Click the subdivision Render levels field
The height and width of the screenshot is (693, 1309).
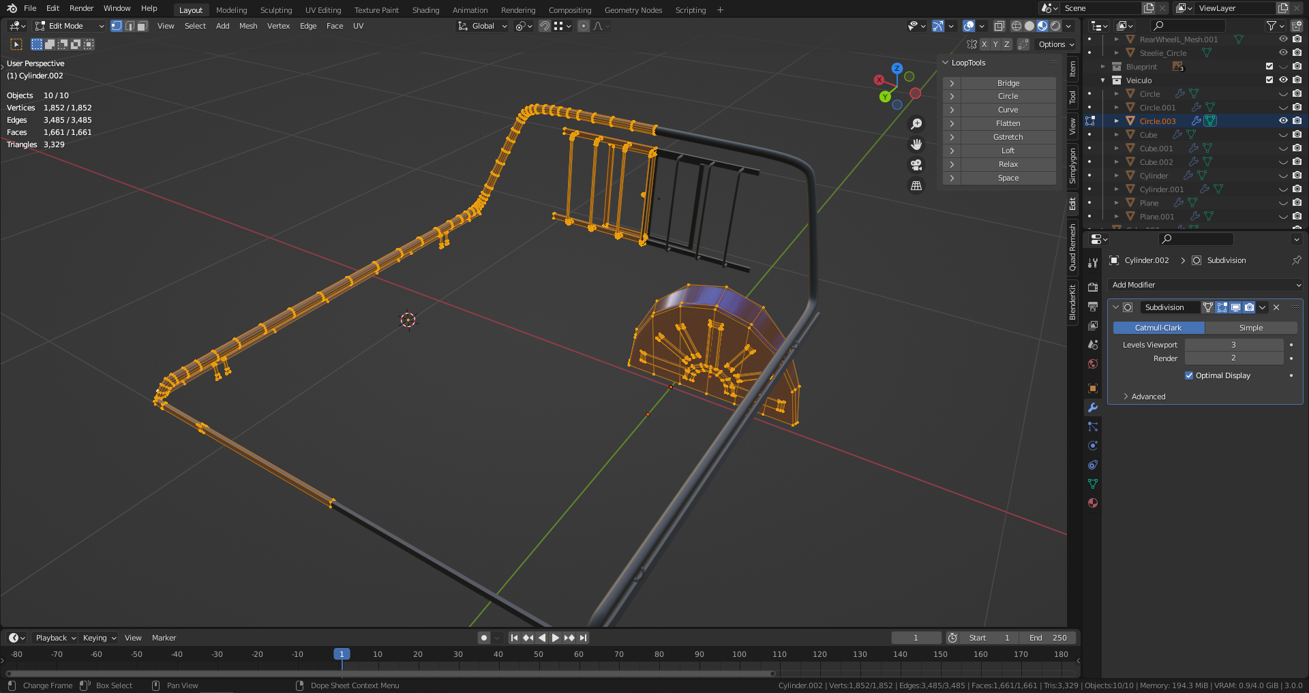[x=1234, y=358]
